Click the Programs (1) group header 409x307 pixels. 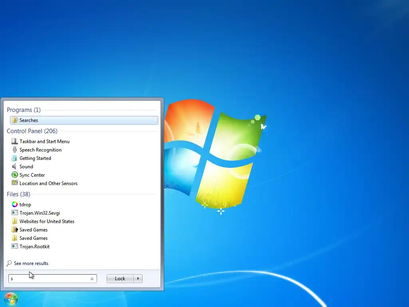coord(24,110)
